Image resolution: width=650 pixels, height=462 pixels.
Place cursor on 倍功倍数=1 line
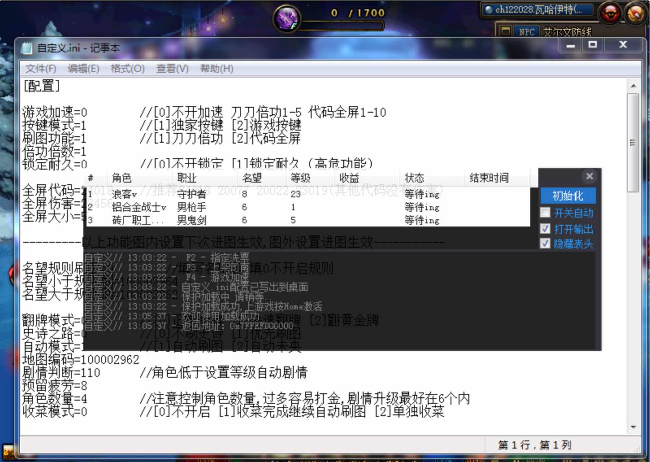point(54,151)
